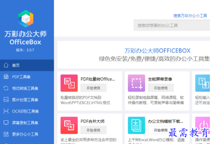Open the 格式转换工具集 section
This screenshot has width=212, height=144.
pyautogui.click(x=27, y=88)
